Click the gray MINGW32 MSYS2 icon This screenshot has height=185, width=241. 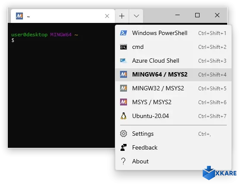coord(124,88)
